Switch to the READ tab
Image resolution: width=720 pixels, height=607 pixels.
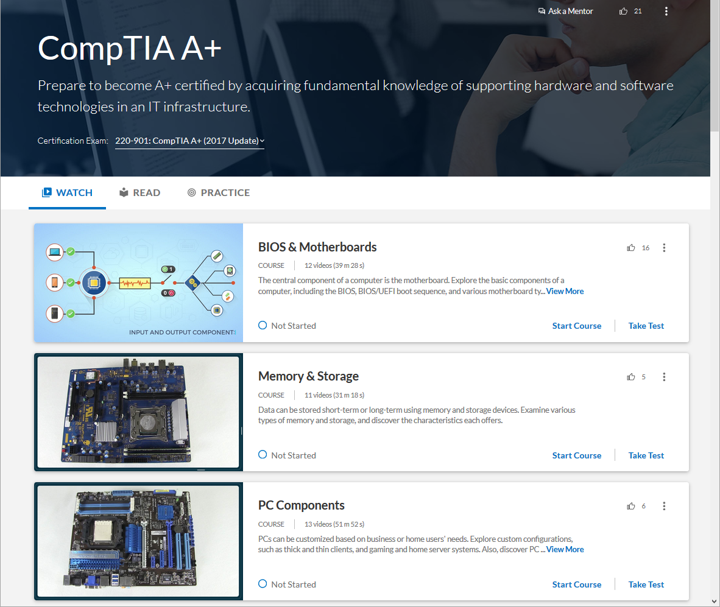tap(139, 193)
